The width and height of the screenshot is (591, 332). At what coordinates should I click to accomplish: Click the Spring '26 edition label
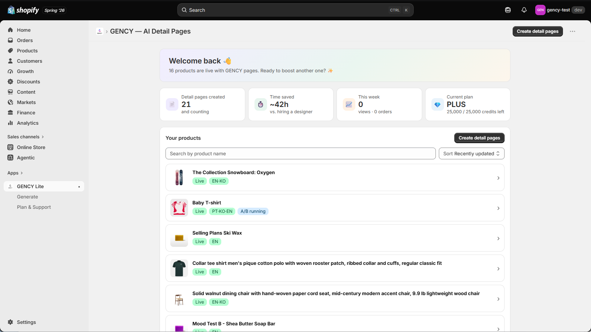click(x=55, y=10)
